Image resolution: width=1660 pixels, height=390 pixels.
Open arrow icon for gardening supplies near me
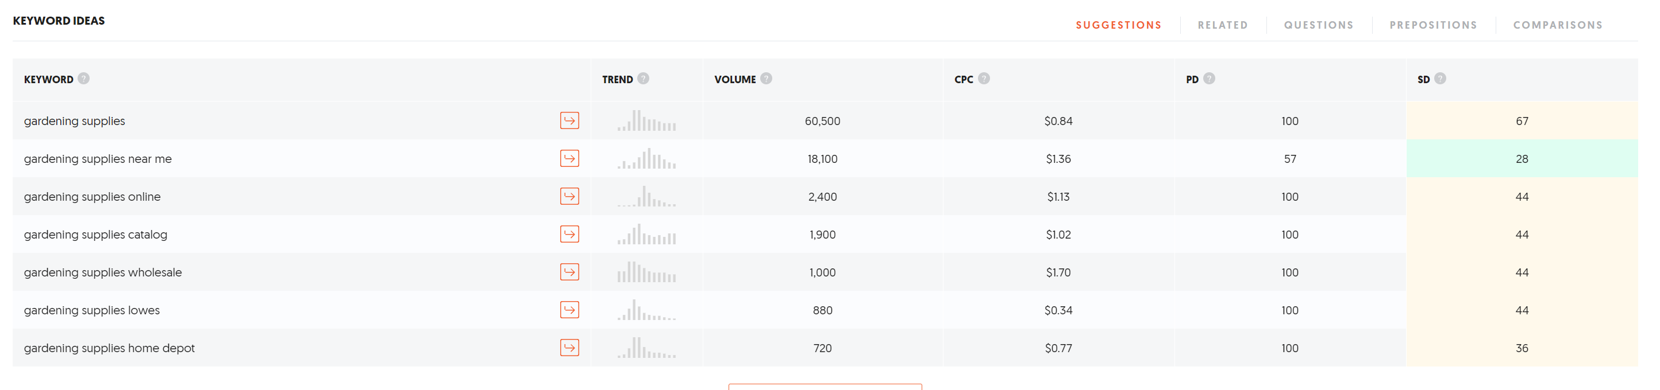pos(569,158)
